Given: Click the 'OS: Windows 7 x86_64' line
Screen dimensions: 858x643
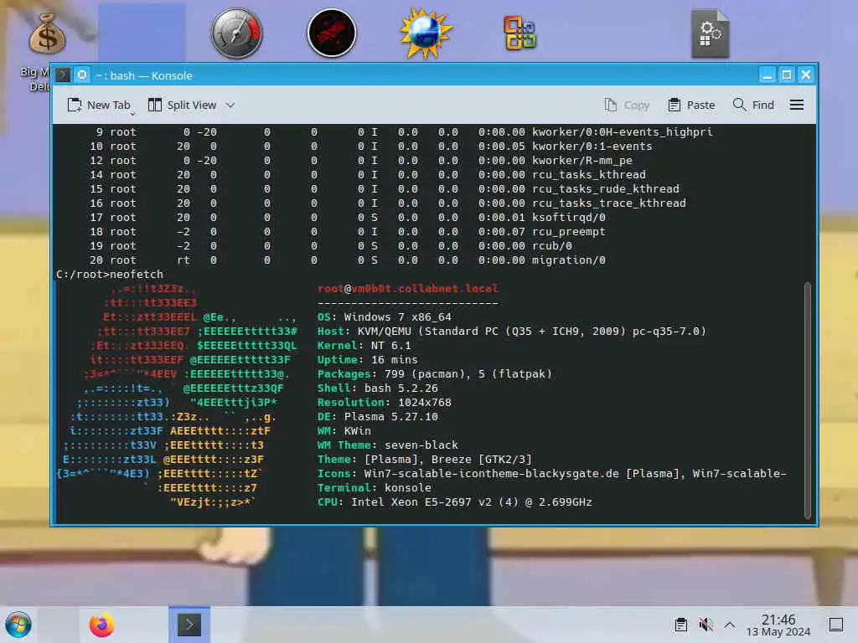Looking at the screenshot, I should click(x=384, y=317).
